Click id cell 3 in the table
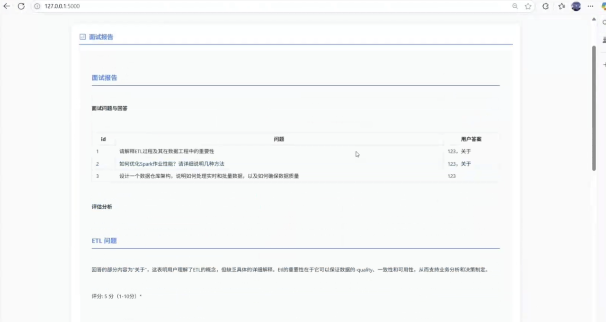This screenshot has height=322, width=606. [x=98, y=176]
